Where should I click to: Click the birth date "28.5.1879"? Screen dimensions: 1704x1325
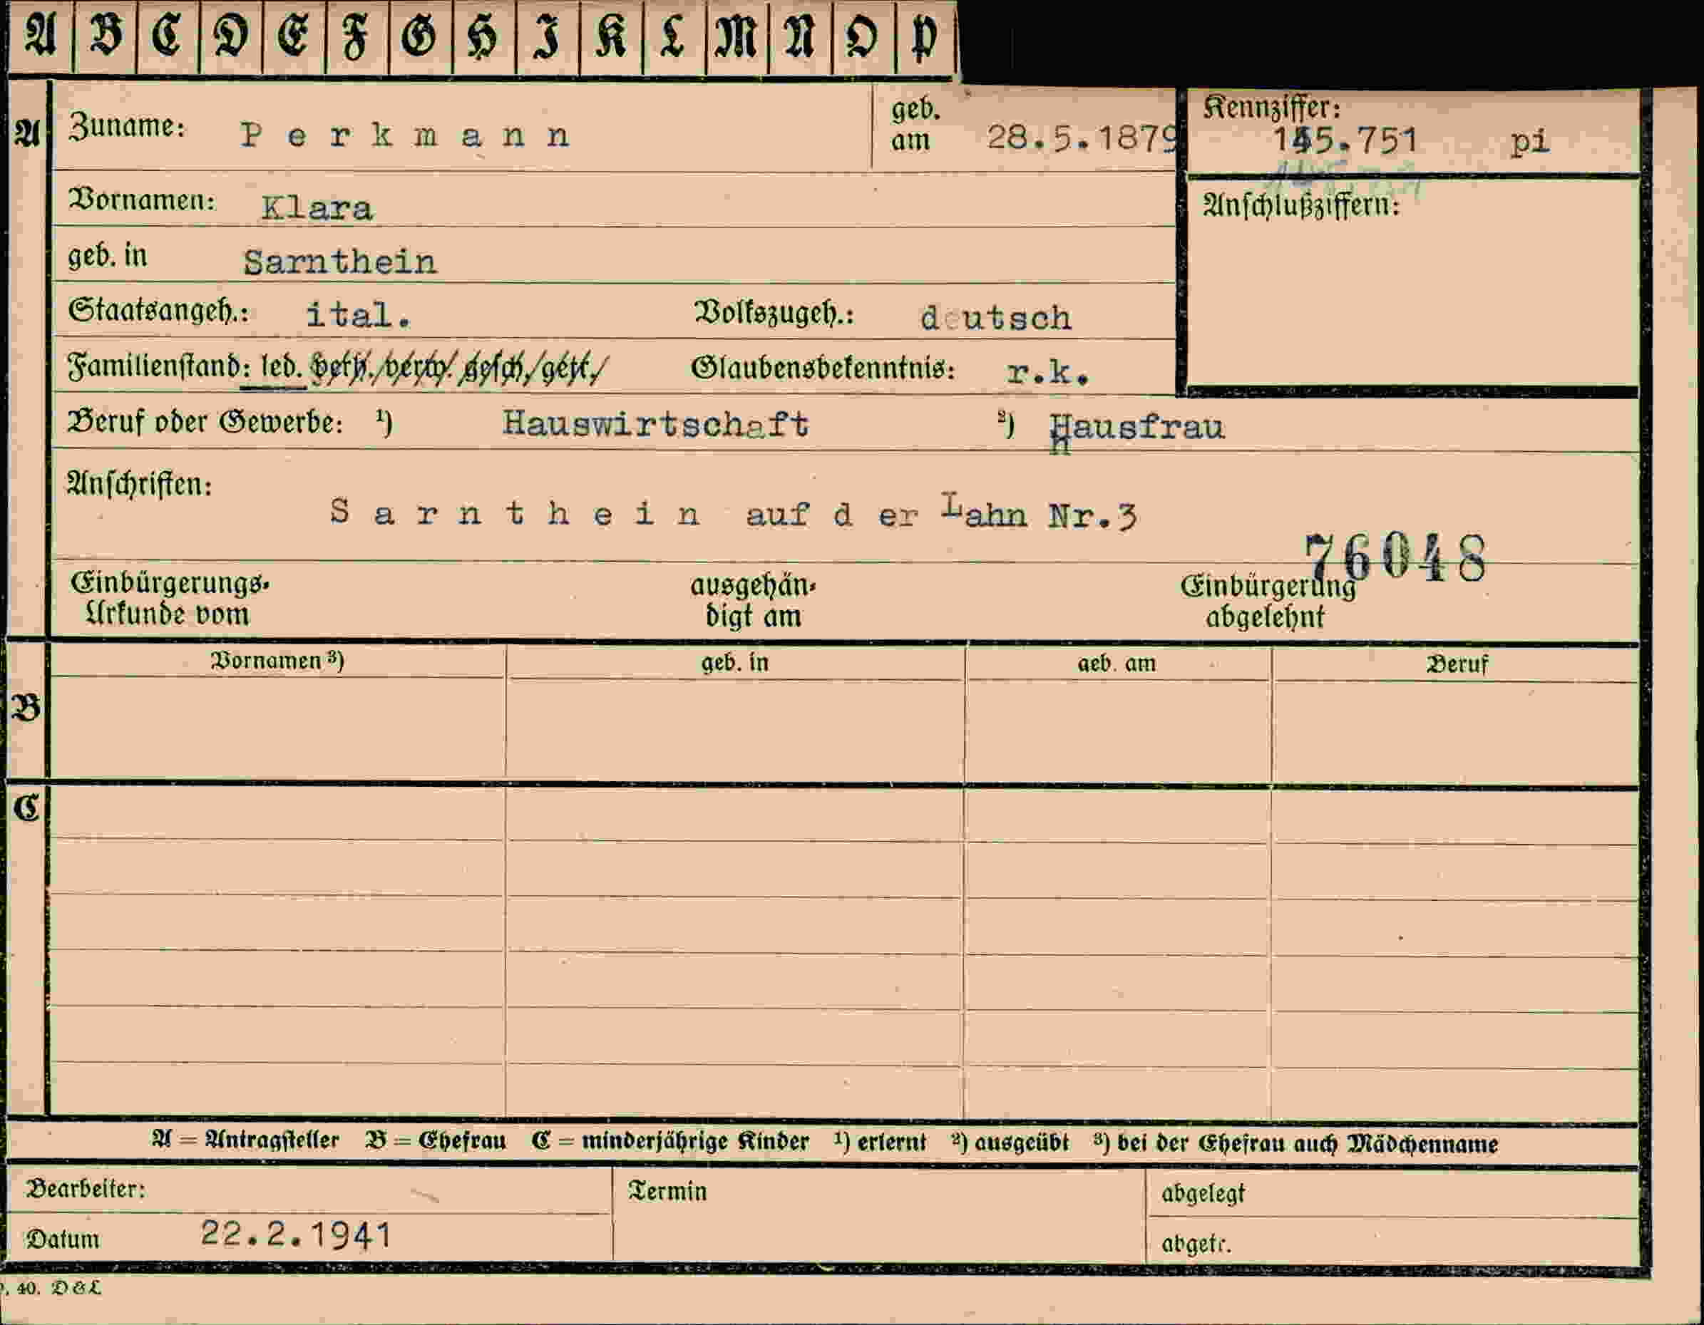[1082, 138]
